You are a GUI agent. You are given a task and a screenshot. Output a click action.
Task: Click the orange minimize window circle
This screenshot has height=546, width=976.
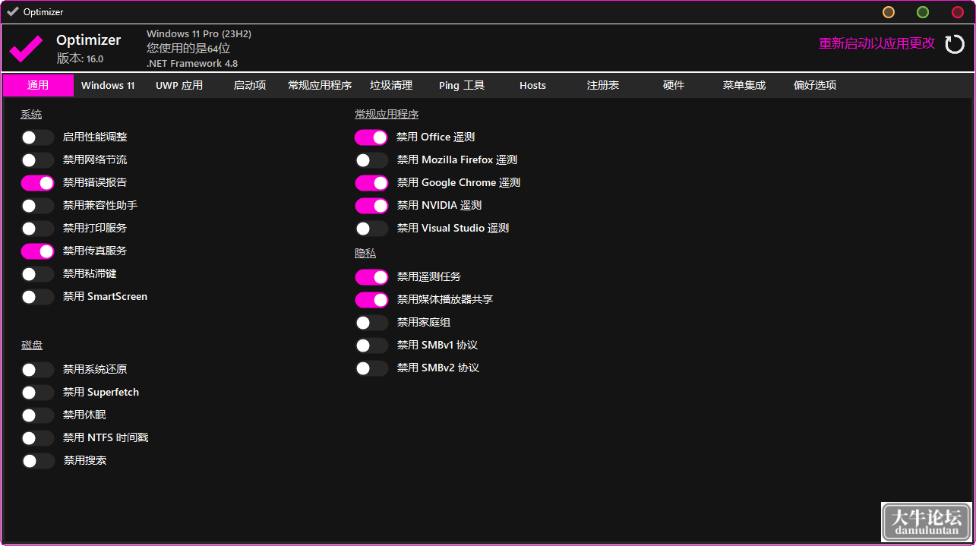point(888,12)
